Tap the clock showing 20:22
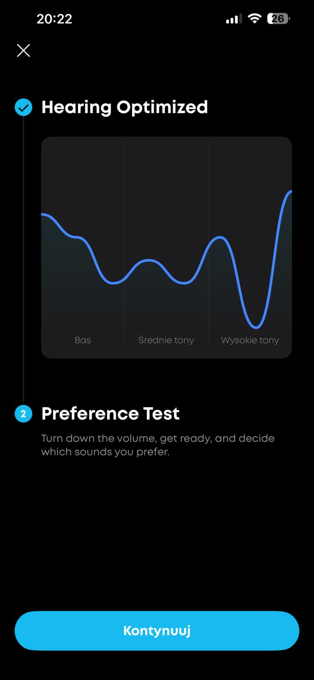This screenshot has width=314, height=680. 54,19
